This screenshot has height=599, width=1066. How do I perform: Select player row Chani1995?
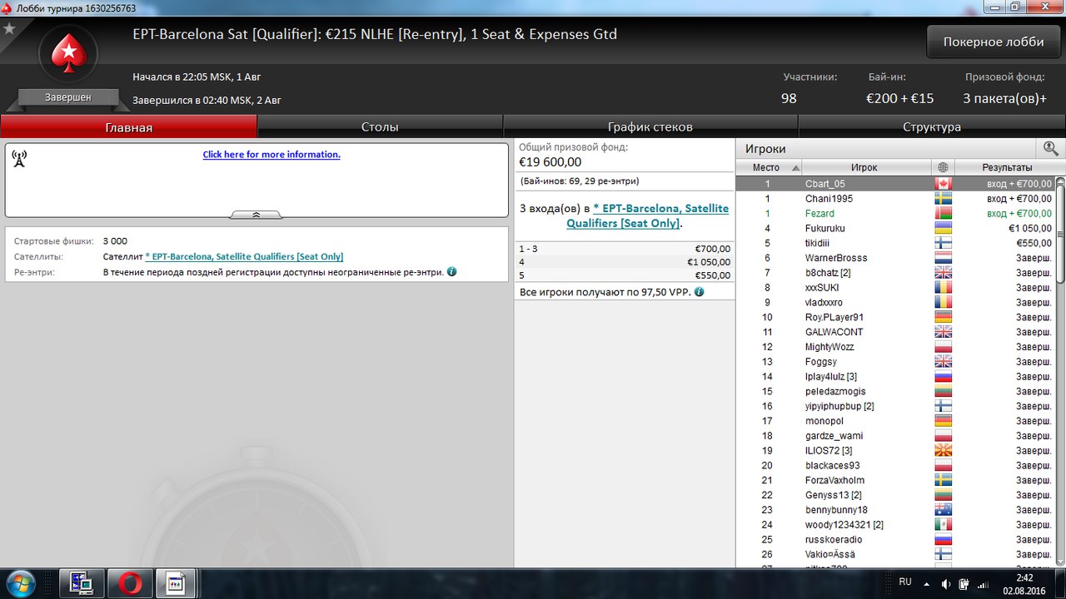(895, 199)
